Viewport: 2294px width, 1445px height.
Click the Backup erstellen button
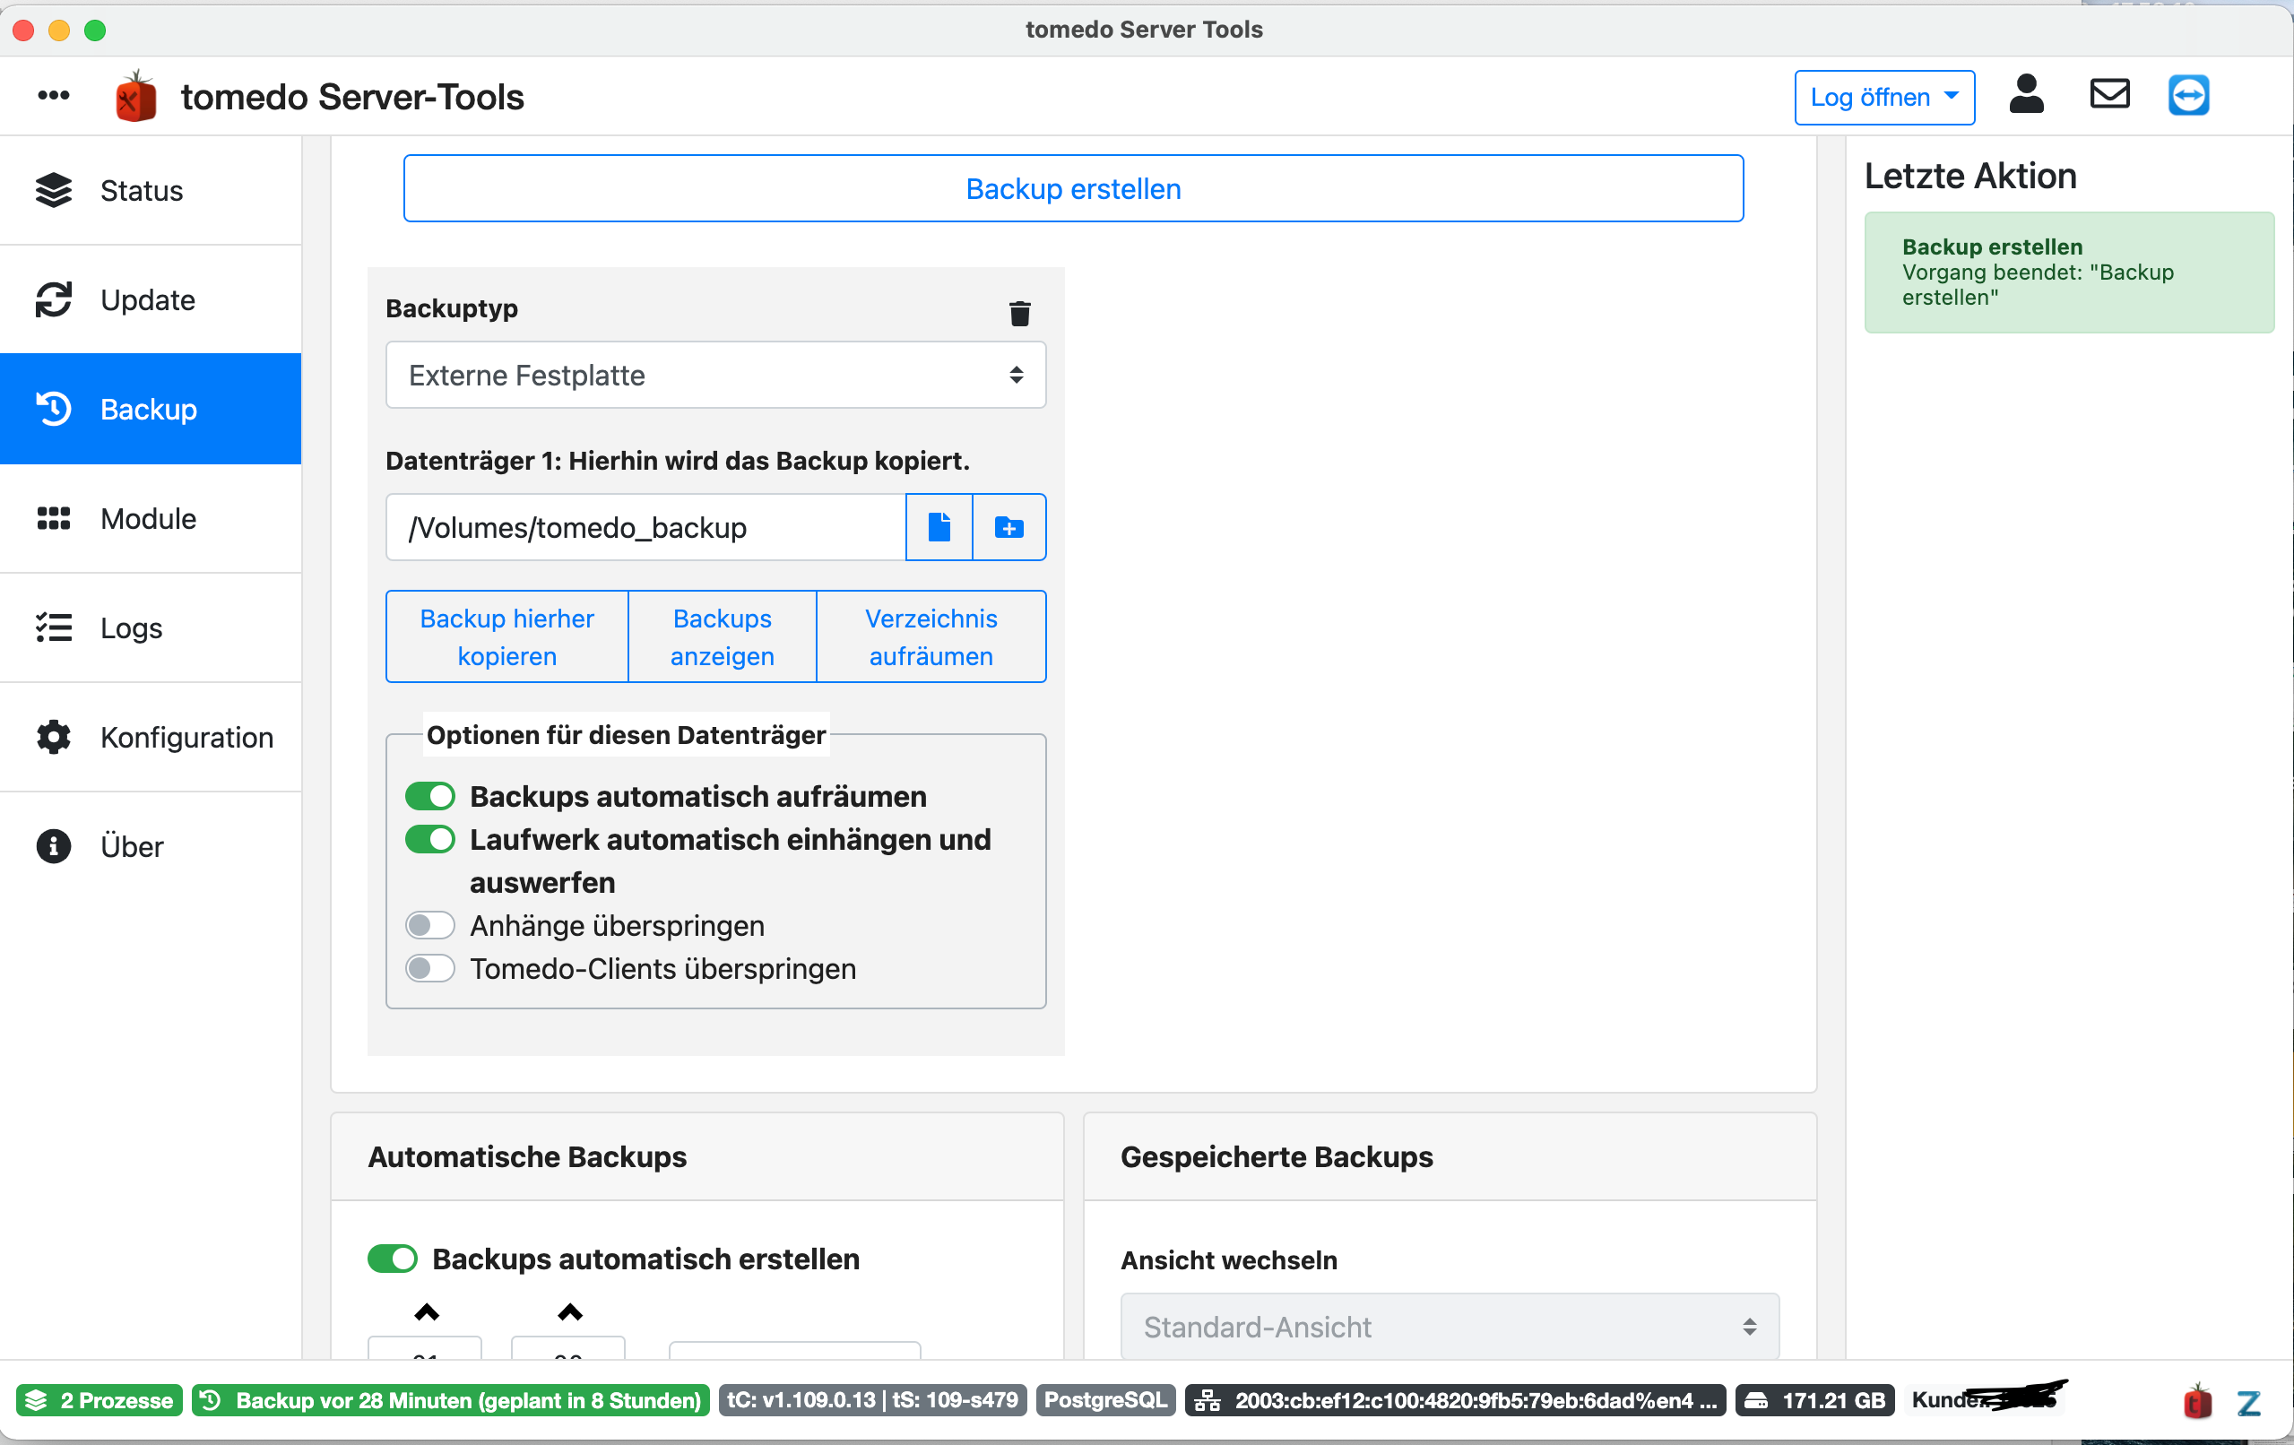[1074, 188]
